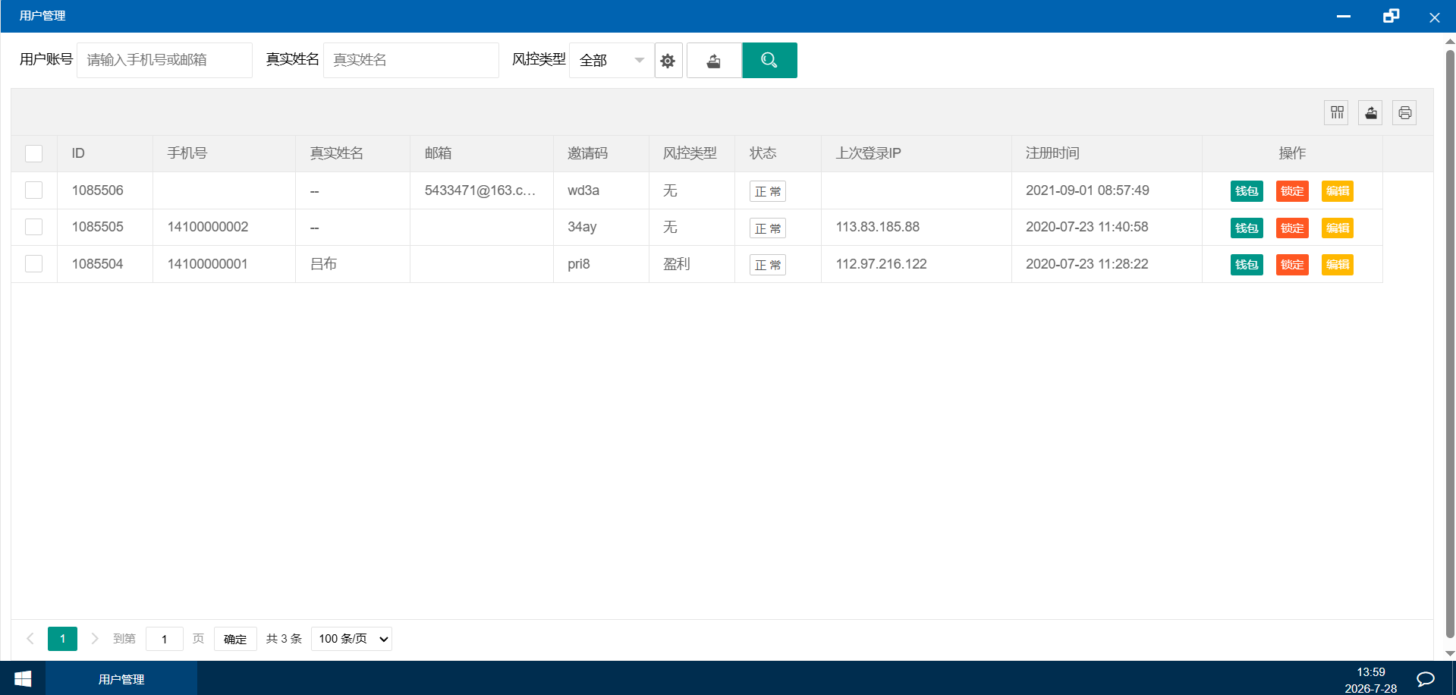Lock user 1085504 with 锁定
Screen dimensions: 1456x695
[x=1292, y=265]
